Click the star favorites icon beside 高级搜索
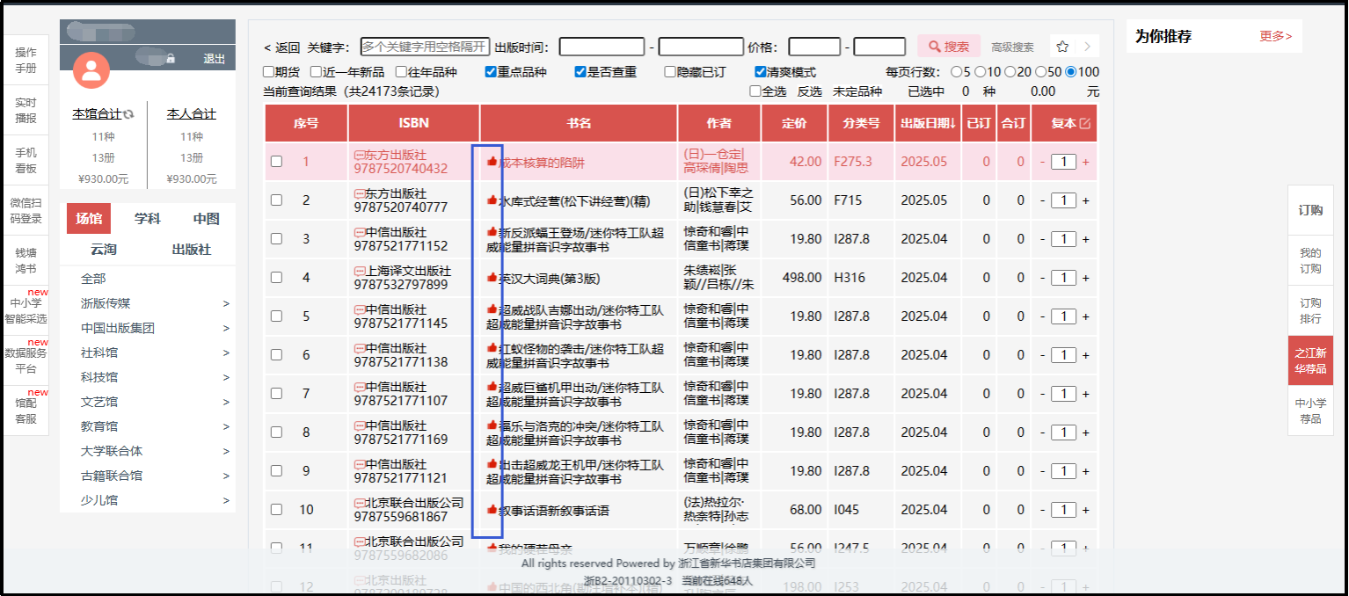 click(x=1062, y=47)
